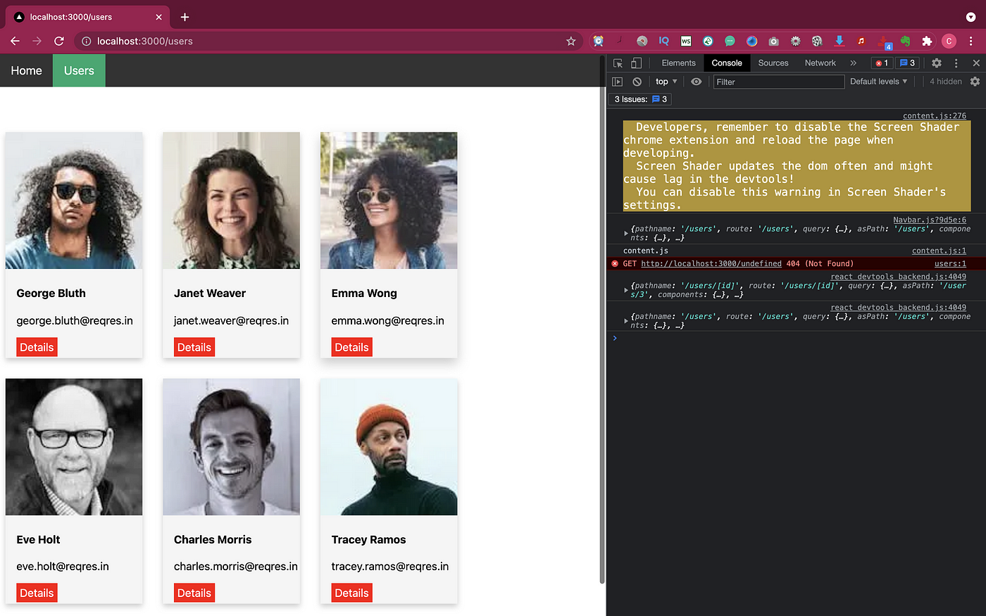The image size is (986, 616).
Task: Open the users:1 source link
Action: click(950, 263)
